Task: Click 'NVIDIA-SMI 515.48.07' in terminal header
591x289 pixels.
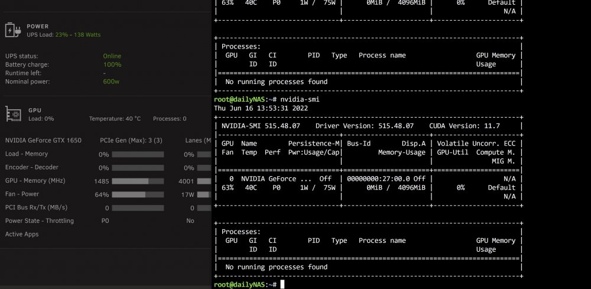Action: tap(261, 126)
